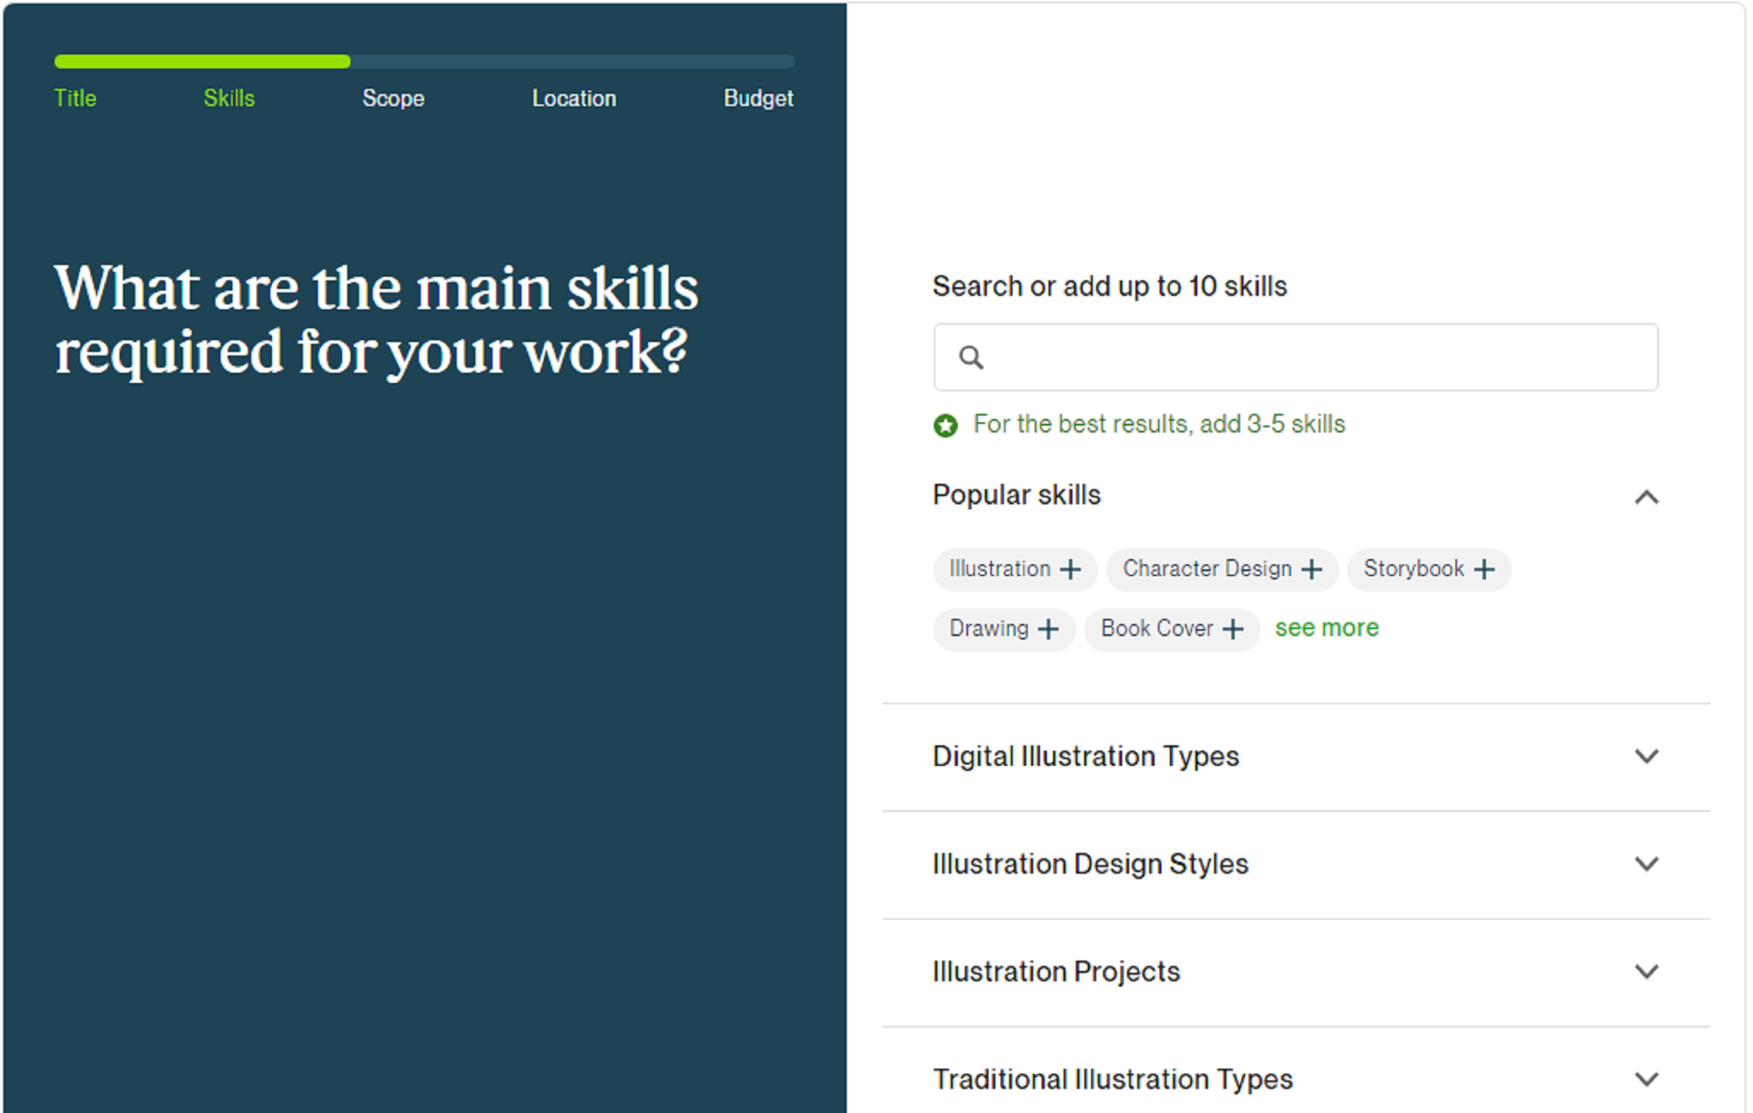Screen dimensions: 1753x1113
Task: Expand Traditional Illustration Types section
Action: tap(1646, 1078)
